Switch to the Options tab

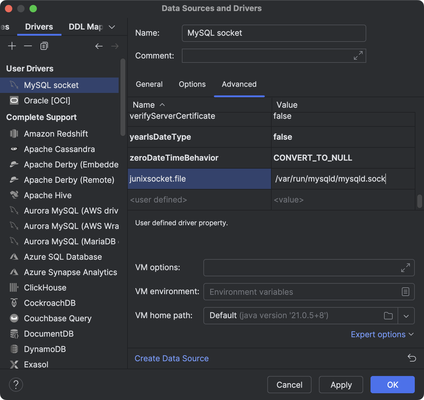[x=192, y=84]
